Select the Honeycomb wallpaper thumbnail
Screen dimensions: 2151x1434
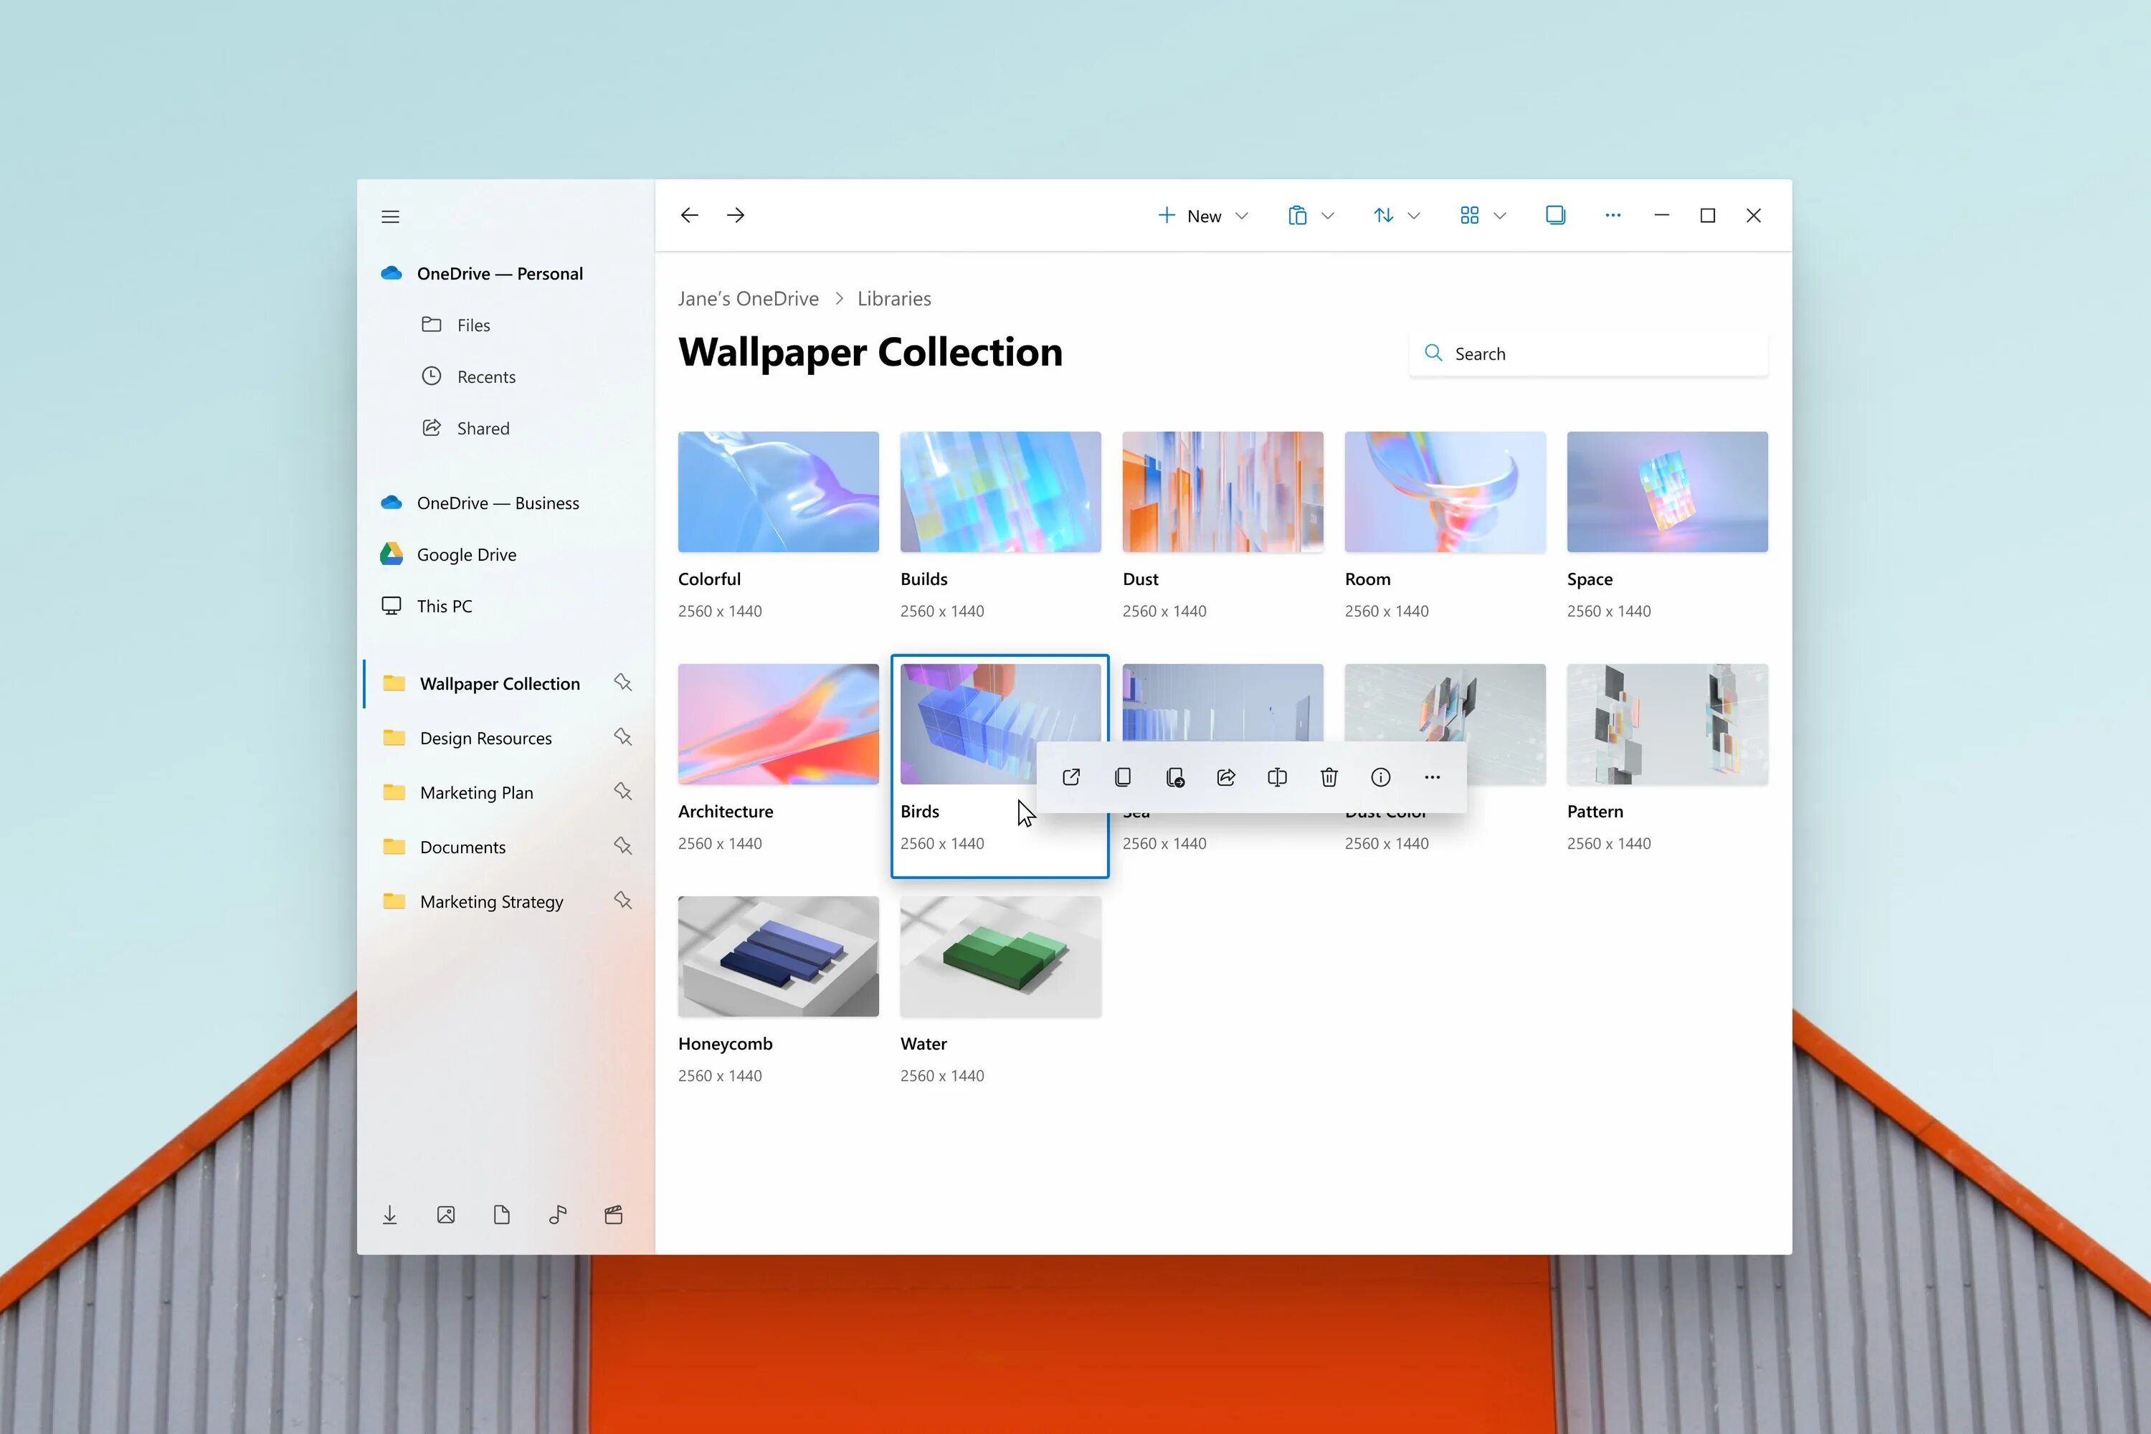pyautogui.click(x=778, y=956)
